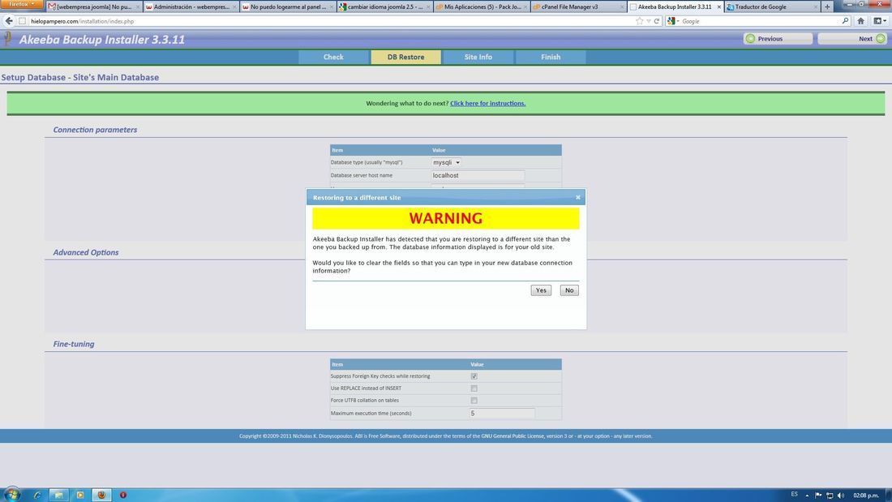This screenshot has height=502, width=892.
Task: Switch to cambiar idioma joomla 2.5 tab
Action: 384,6
